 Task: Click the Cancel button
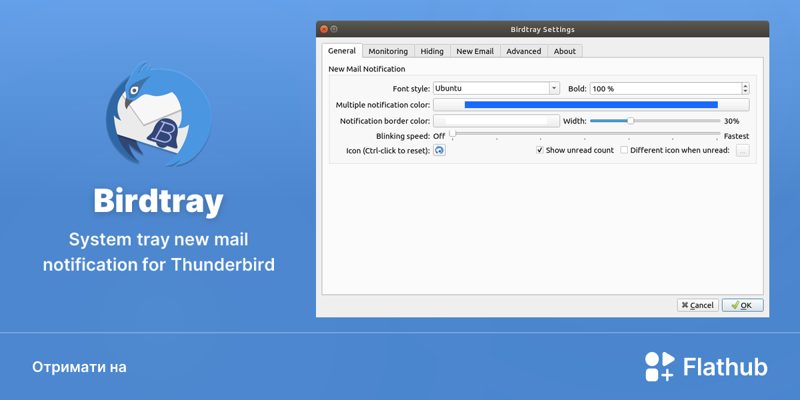point(697,305)
